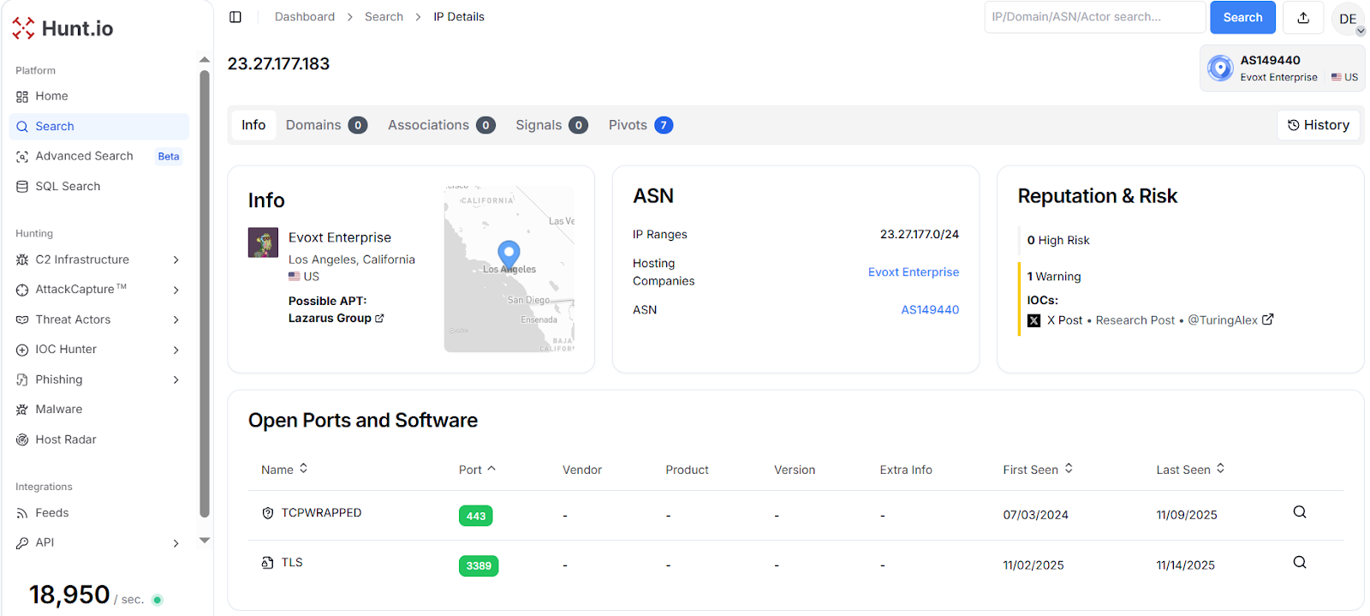Open the @TuringAlex external link icon
1370x616 pixels.
coord(1268,320)
